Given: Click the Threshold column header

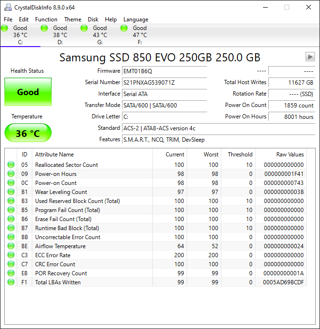Looking at the screenshot, I should coord(238,155).
